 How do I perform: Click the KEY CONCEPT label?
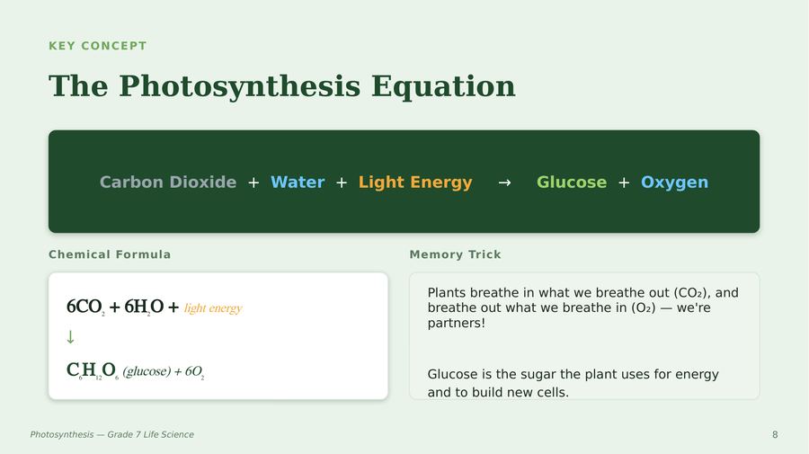tap(97, 46)
